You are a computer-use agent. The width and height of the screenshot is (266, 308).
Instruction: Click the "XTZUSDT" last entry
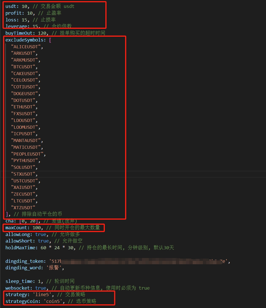coord(23,207)
